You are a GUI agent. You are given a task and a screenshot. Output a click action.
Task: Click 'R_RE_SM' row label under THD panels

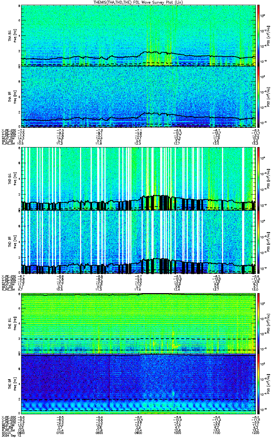click(8, 289)
